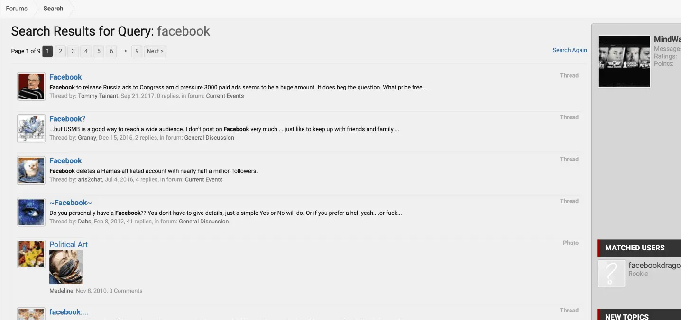
Task: Click Madeline's avatar next to Political Art
Action: (x=31, y=254)
